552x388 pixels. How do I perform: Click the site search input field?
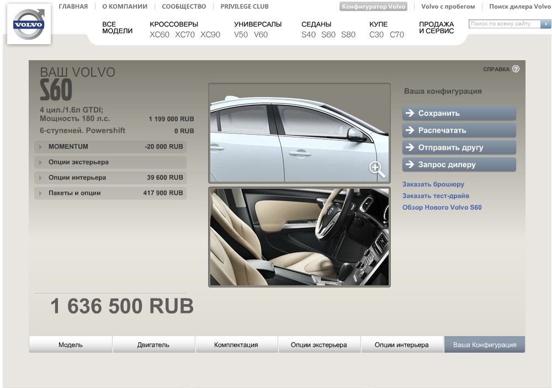pyautogui.click(x=503, y=24)
